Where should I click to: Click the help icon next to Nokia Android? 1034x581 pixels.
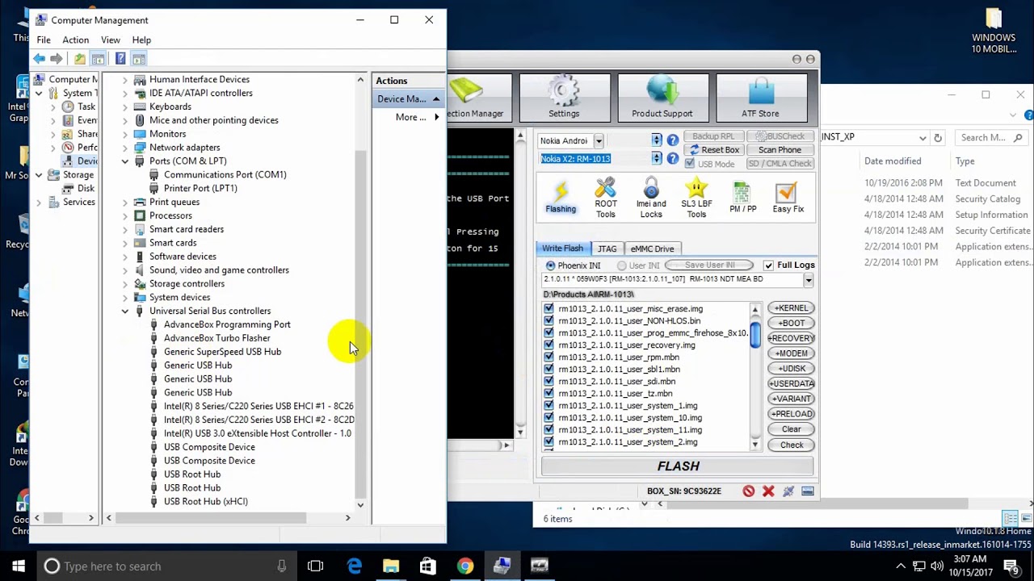pos(672,140)
